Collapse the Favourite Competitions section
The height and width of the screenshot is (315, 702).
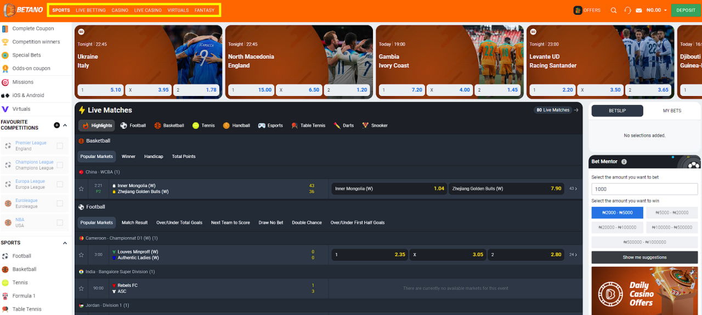coord(65,125)
